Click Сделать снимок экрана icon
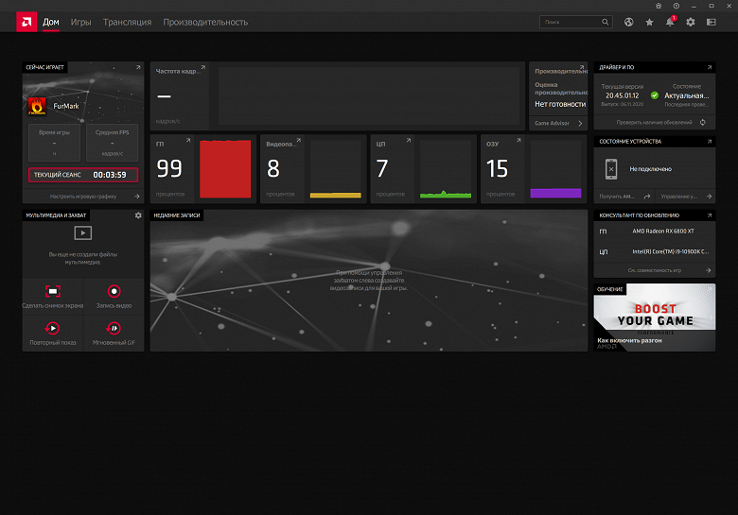Viewport: 738px width, 515px height. [53, 291]
